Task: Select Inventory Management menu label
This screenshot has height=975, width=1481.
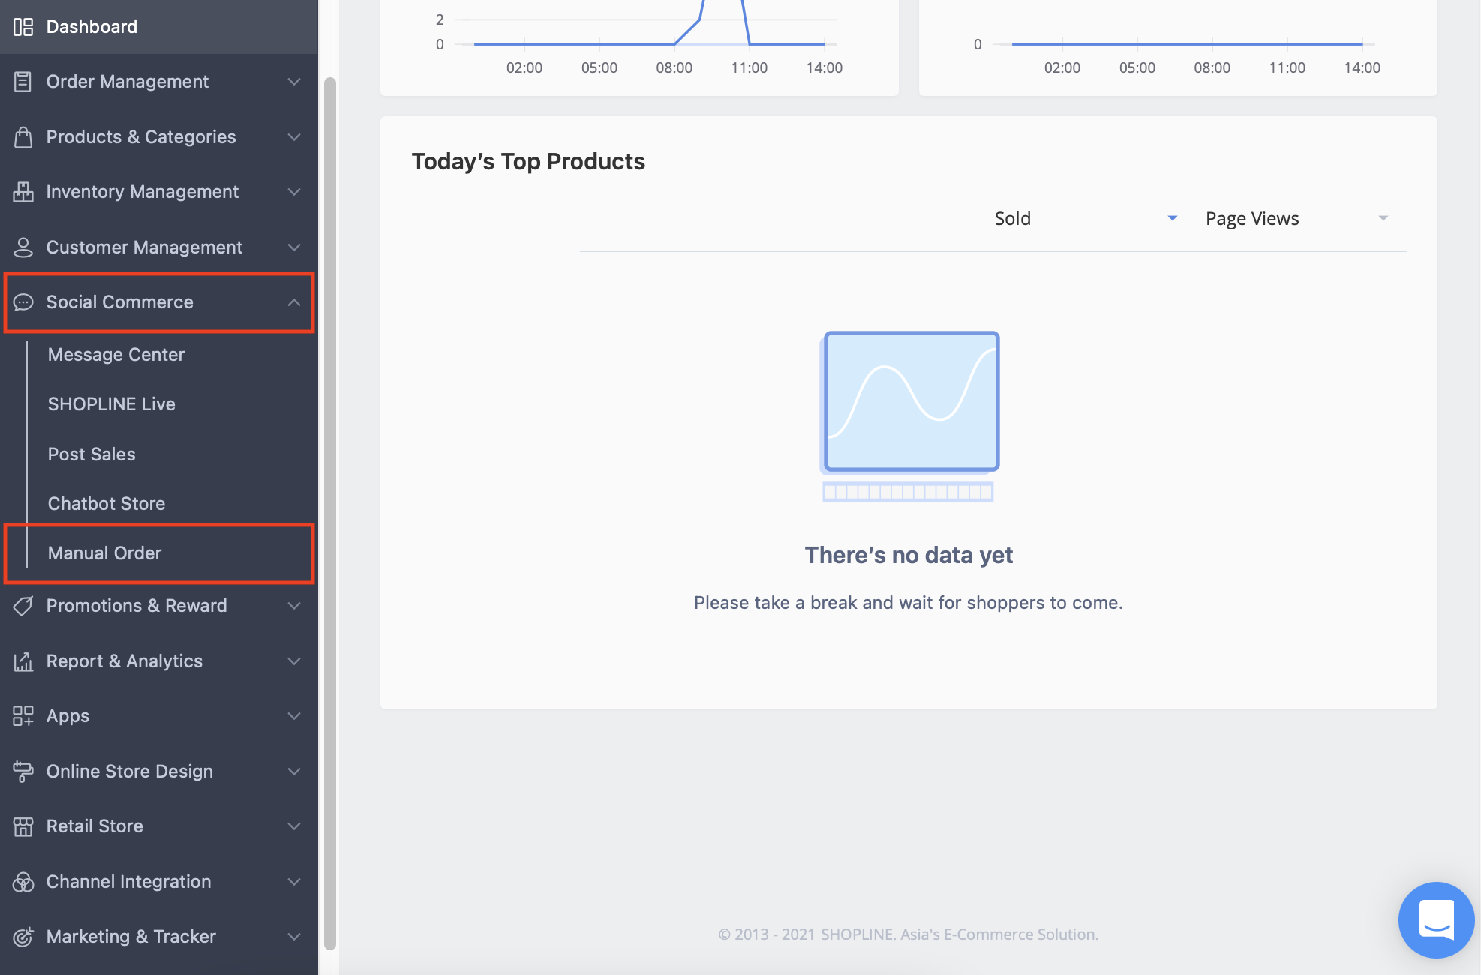Action: tap(143, 192)
